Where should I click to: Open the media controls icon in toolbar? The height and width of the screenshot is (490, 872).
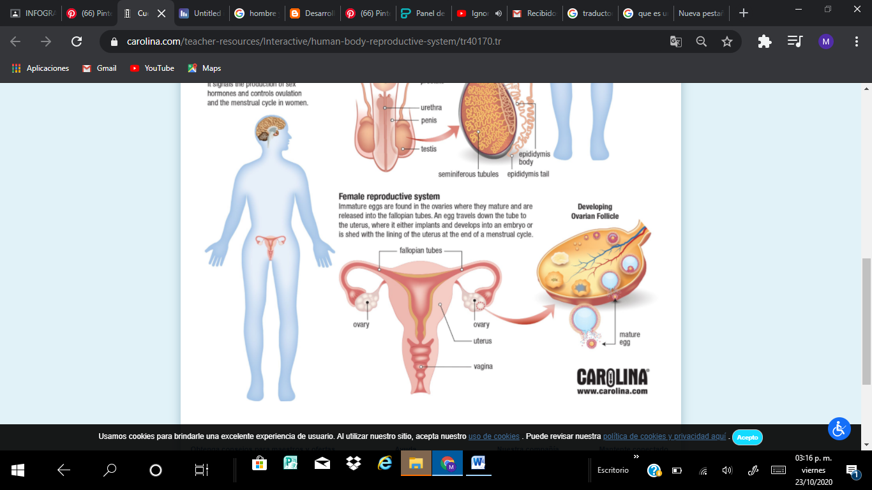pos(794,41)
